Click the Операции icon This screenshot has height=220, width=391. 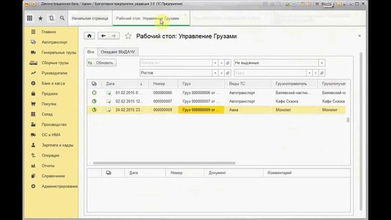pyautogui.click(x=33, y=155)
